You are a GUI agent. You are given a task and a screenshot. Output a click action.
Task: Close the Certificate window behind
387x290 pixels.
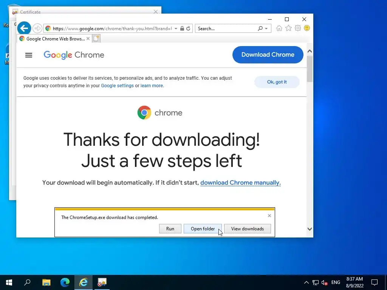tap(155, 12)
